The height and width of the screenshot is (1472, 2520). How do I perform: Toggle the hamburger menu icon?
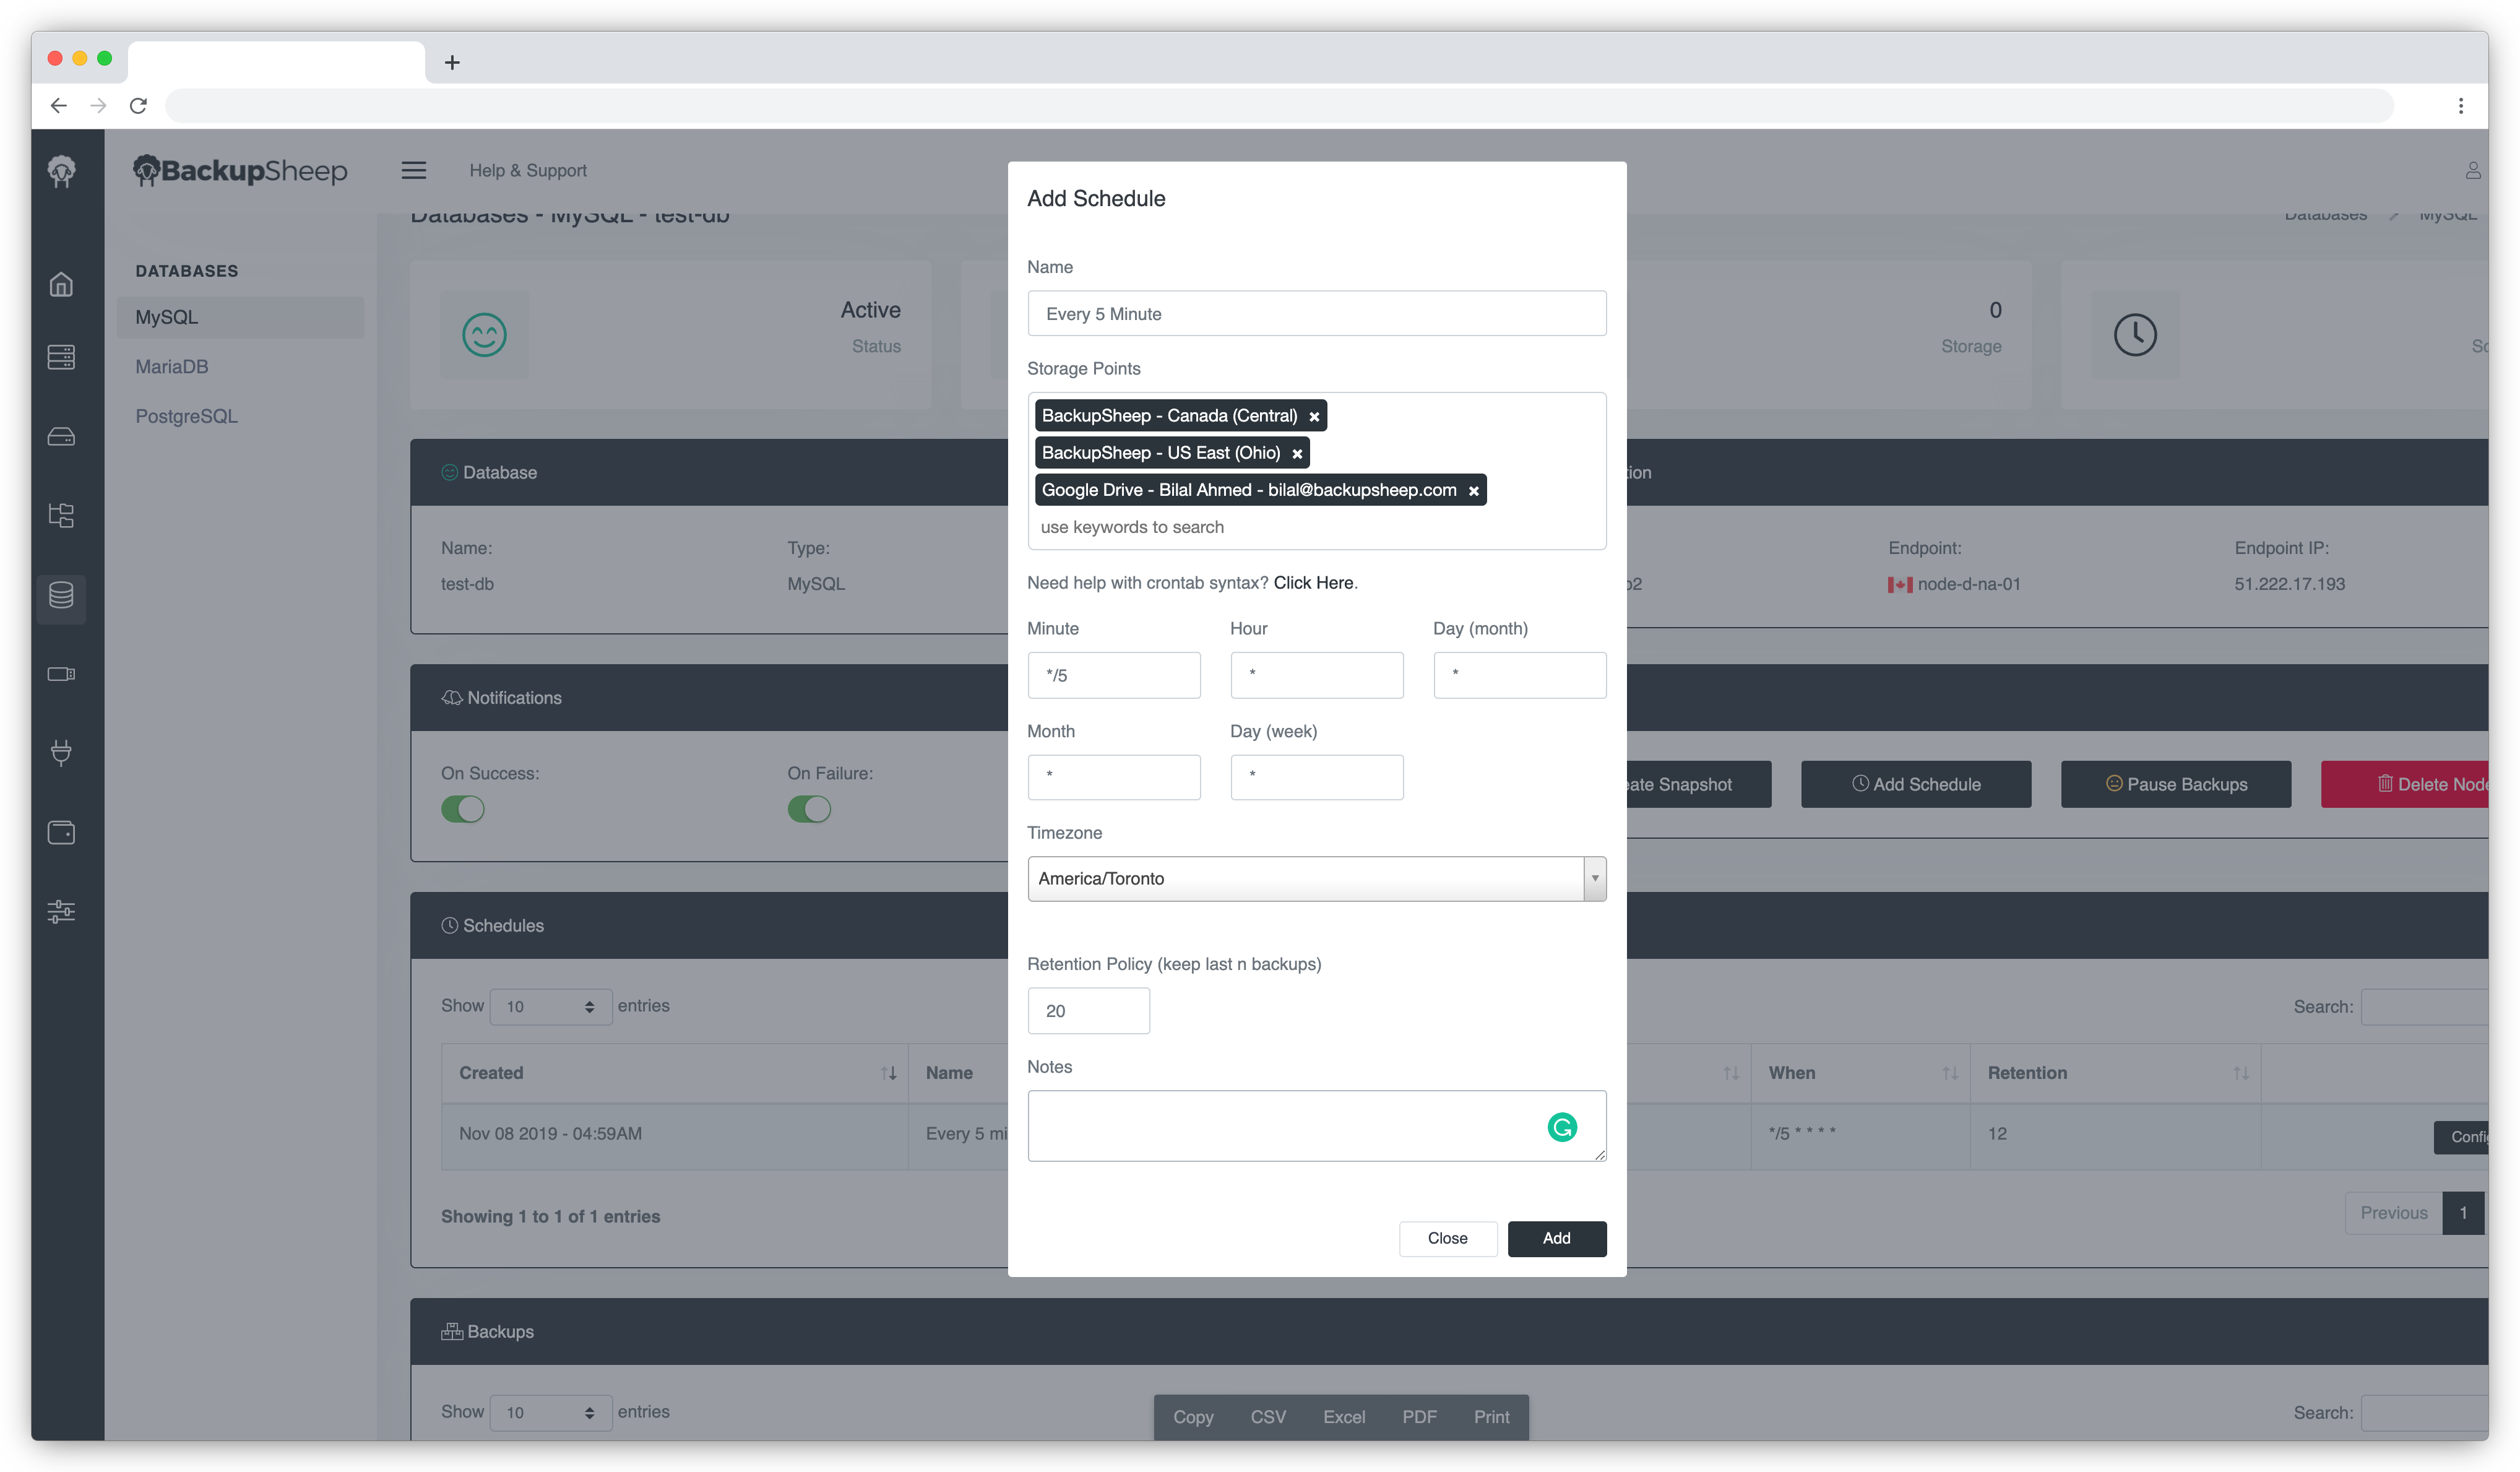click(x=414, y=170)
